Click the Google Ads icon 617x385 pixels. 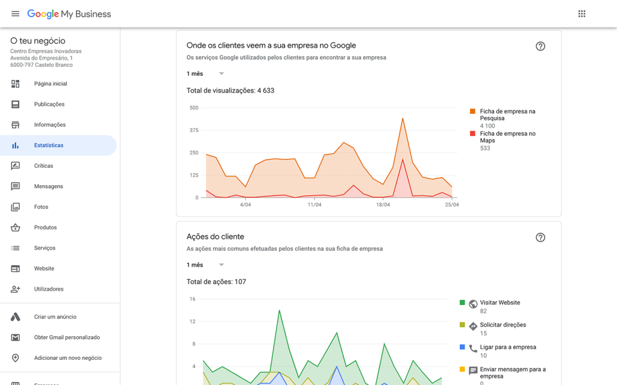(15, 316)
